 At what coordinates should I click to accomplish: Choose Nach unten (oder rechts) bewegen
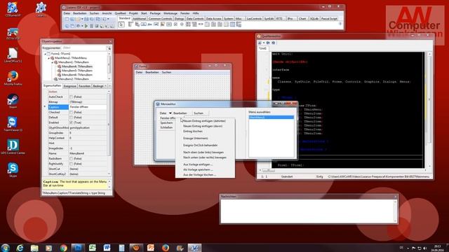(x=205, y=157)
